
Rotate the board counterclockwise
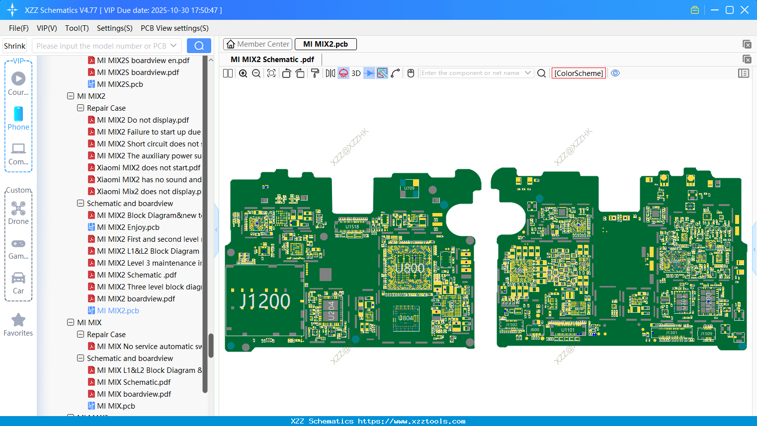pos(286,73)
